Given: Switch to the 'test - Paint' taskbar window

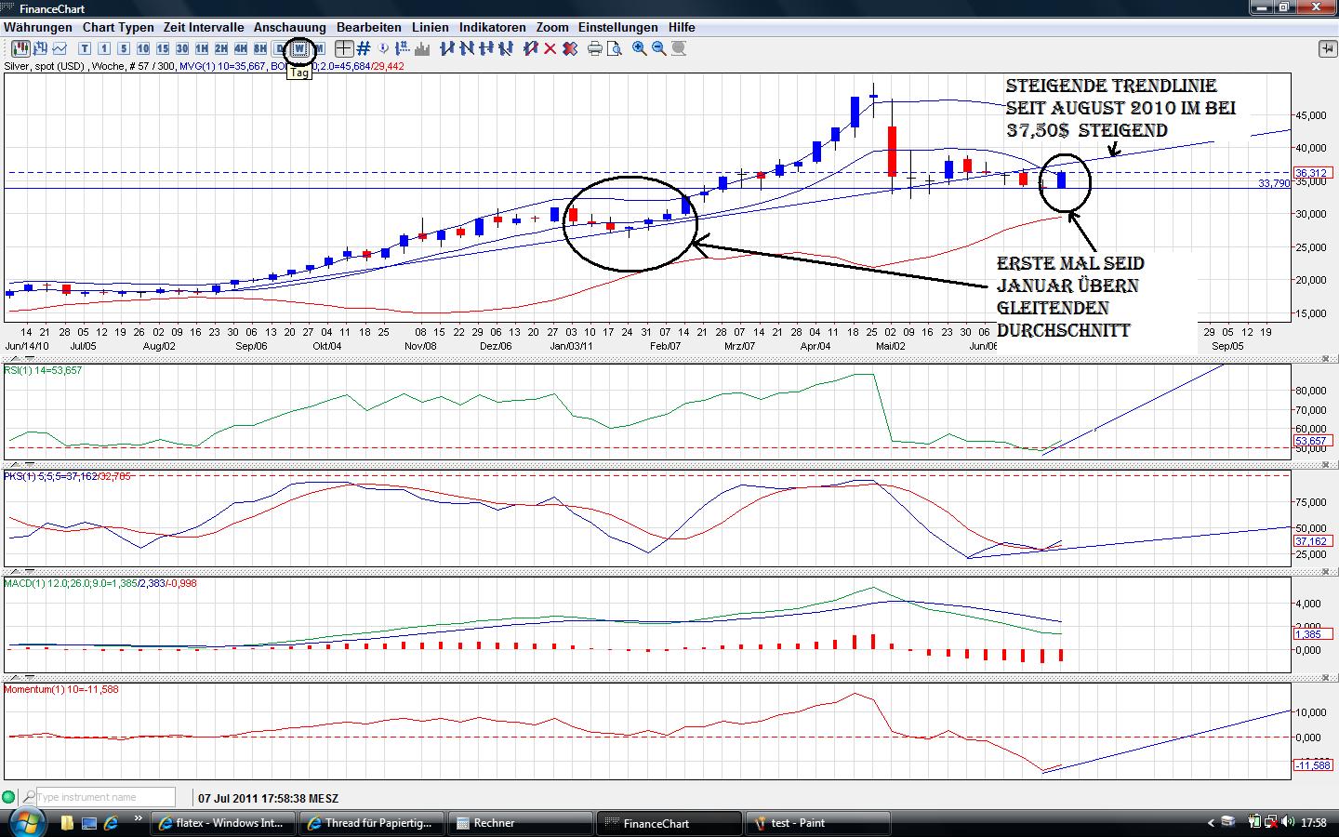Looking at the screenshot, I should [x=818, y=823].
